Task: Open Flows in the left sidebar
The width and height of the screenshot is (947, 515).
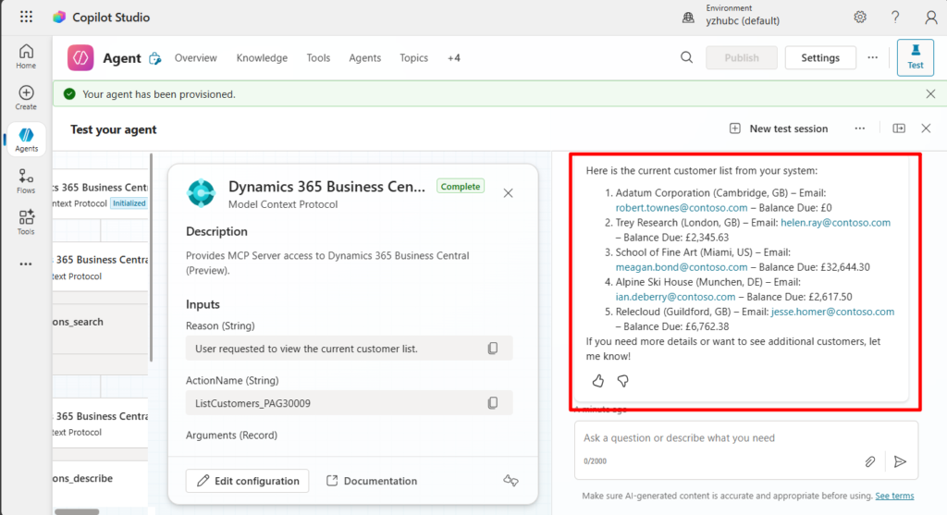Action: click(26, 181)
